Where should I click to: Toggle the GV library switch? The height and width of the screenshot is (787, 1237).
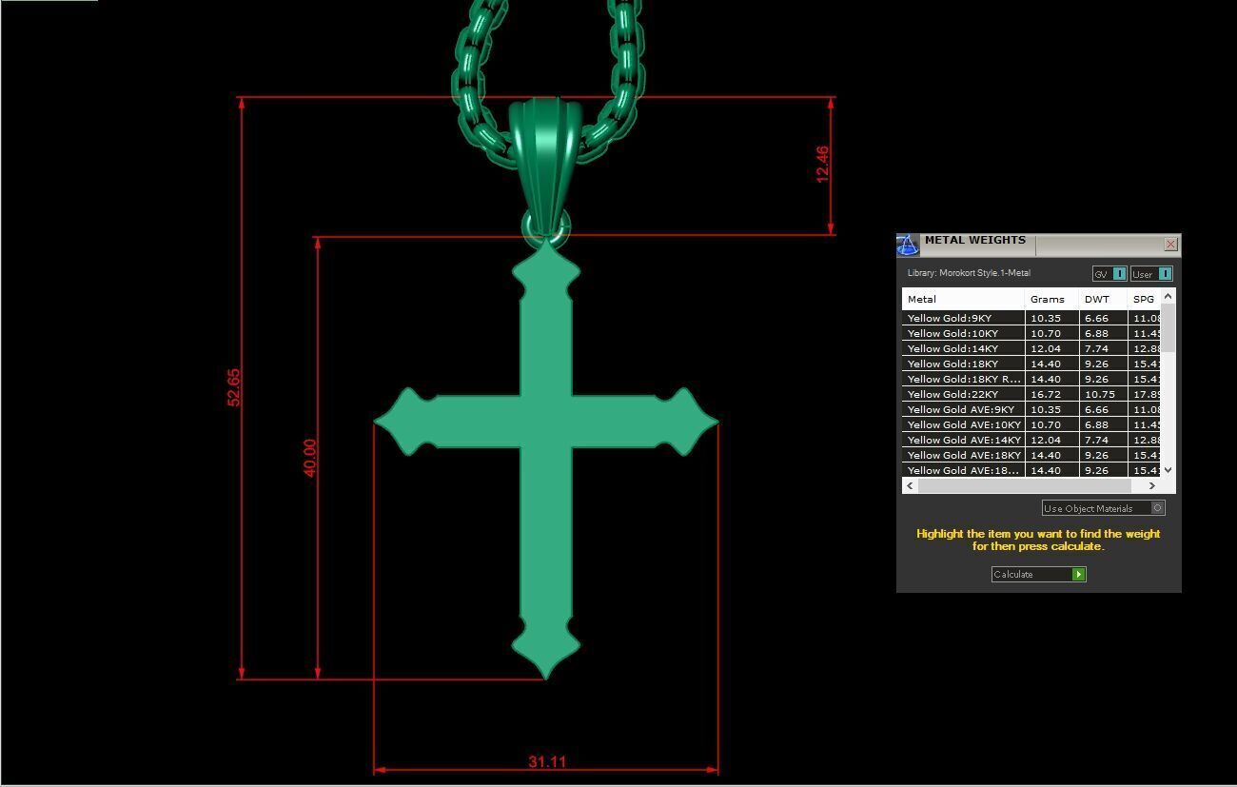click(1109, 274)
